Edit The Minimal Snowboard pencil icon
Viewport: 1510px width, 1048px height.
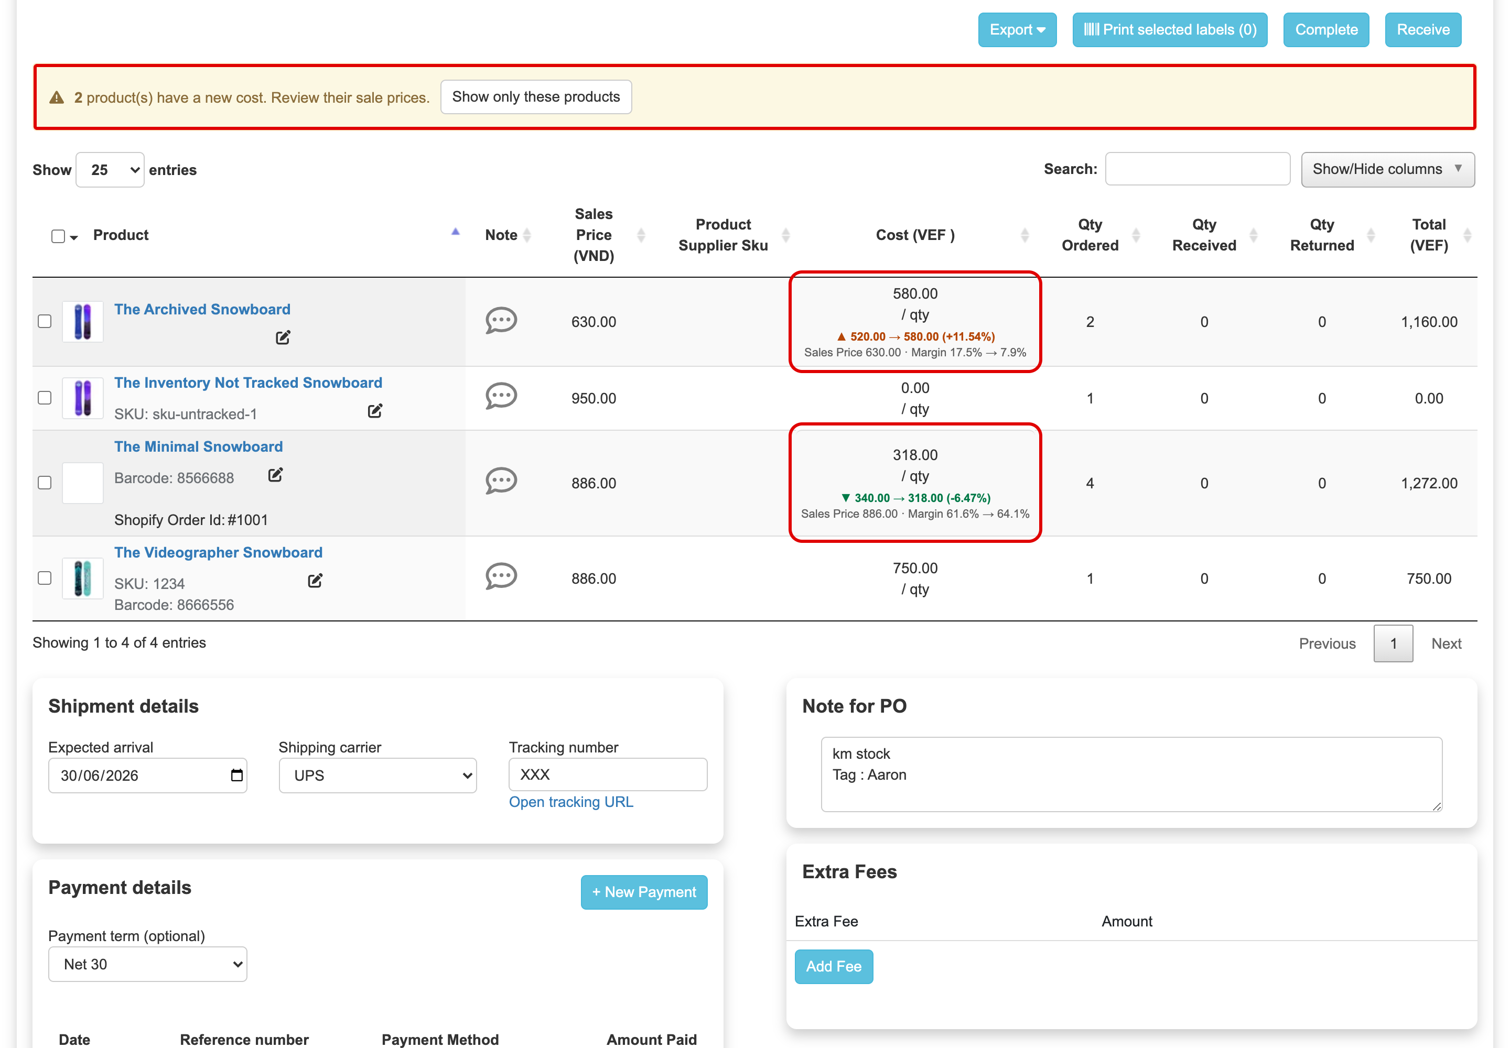[x=275, y=475]
